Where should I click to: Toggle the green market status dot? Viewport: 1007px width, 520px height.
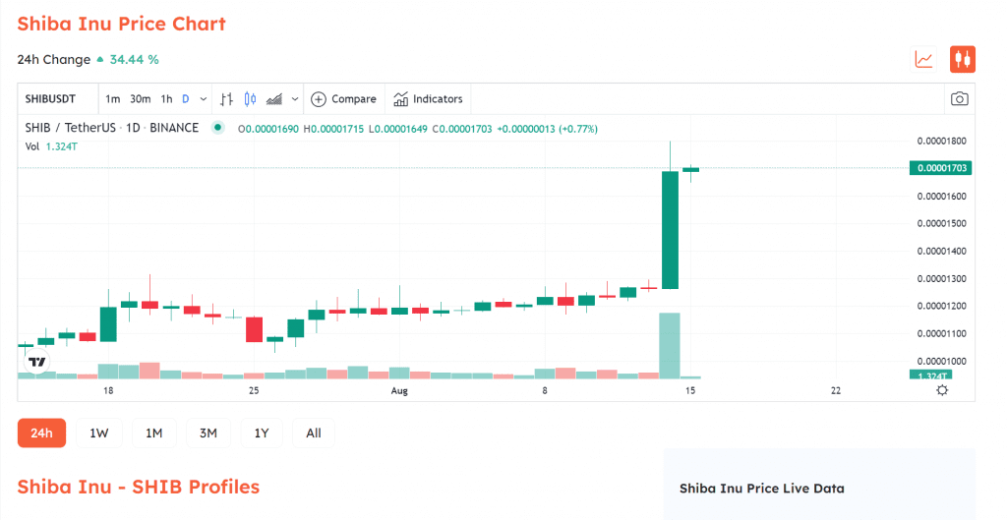[x=218, y=128]
